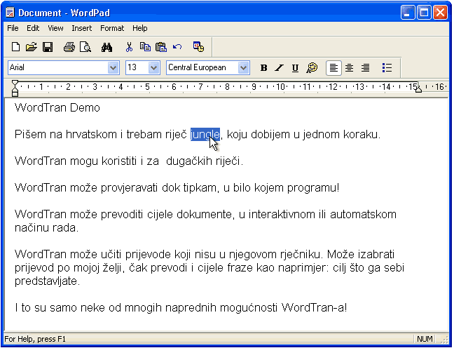Click the window resize grip in the status bar corner

(x=443, y=340)
